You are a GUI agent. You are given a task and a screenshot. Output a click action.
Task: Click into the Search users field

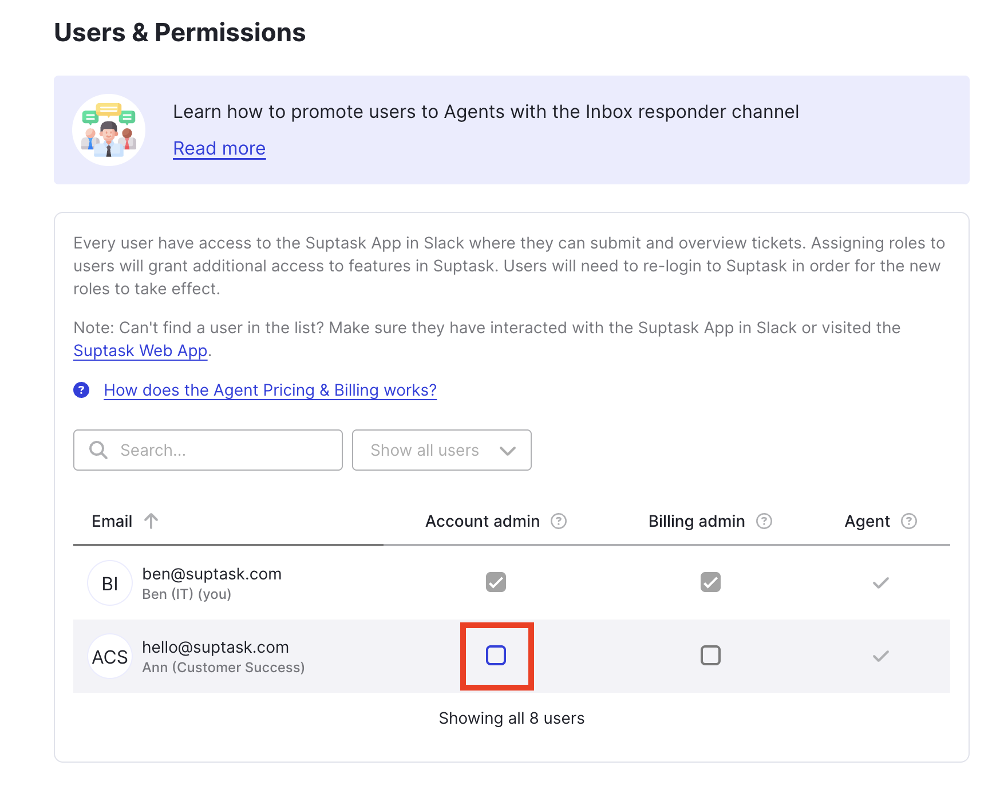click(x=223, y=450)
